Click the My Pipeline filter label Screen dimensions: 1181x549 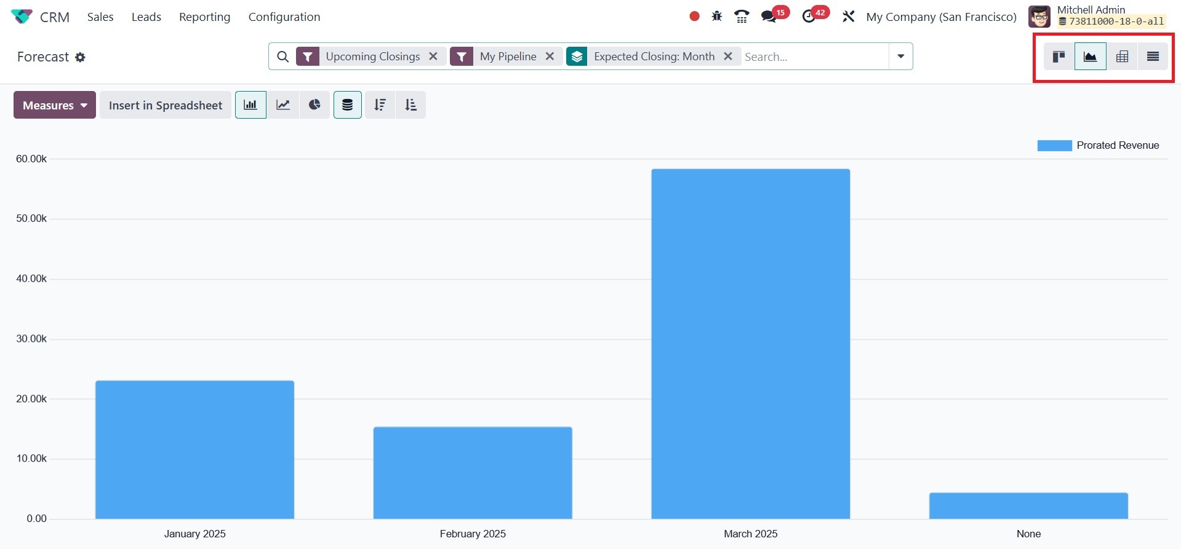(508, 57)
